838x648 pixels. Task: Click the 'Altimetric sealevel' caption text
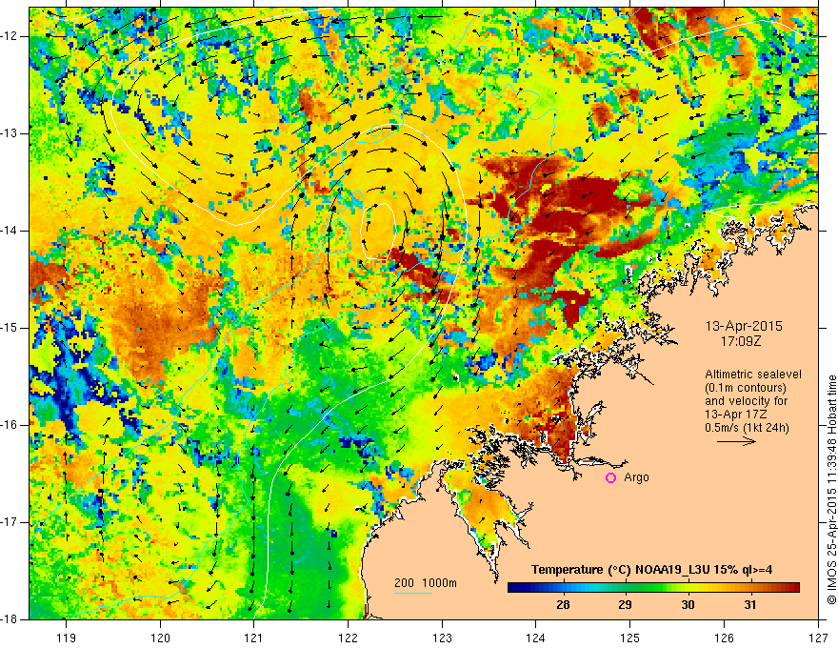[753, 375]
